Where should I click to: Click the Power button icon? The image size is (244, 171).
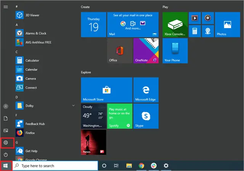[x=6, y=155]
